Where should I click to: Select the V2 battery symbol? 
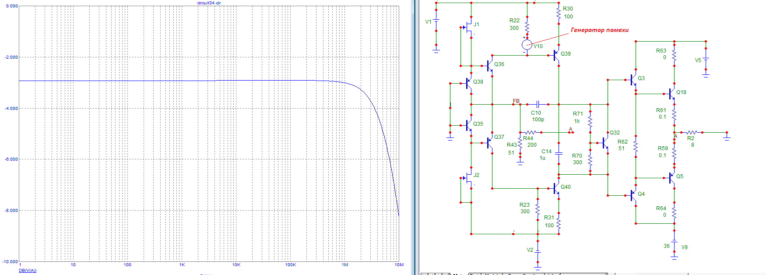coord(538,251)
